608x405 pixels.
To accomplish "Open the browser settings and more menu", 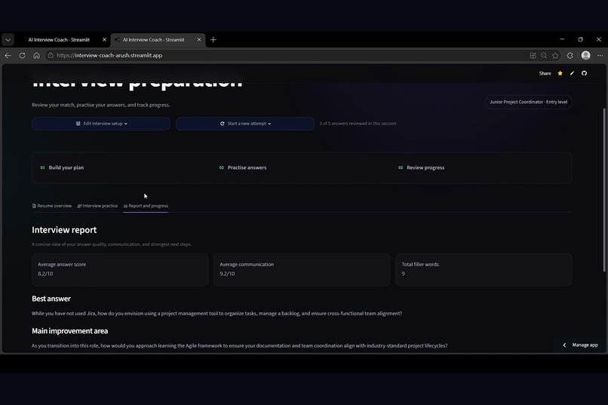I will point(600,55).
